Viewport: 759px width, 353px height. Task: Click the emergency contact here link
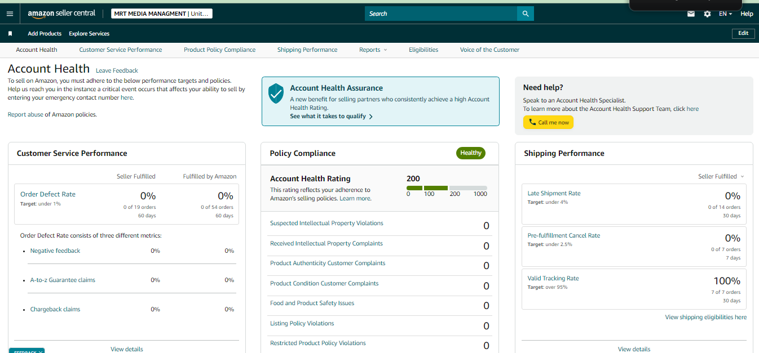tap(126, 97)
